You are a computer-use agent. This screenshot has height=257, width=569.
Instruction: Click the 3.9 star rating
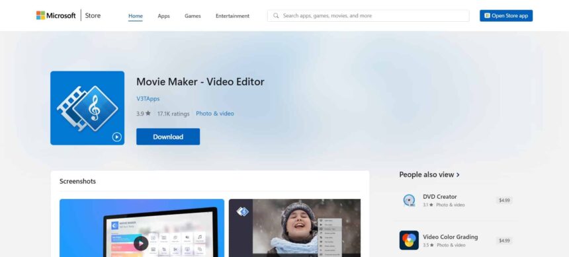144,114
